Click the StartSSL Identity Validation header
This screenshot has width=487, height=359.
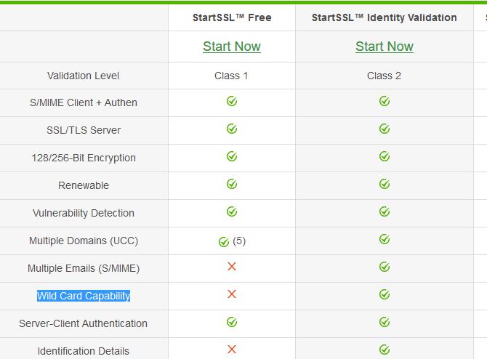tap(384, 17)
